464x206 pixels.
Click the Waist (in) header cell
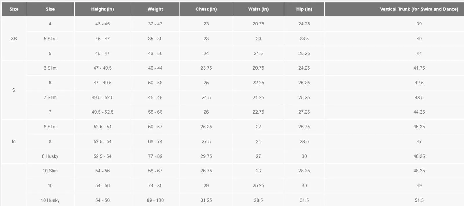tap(258, 9)
